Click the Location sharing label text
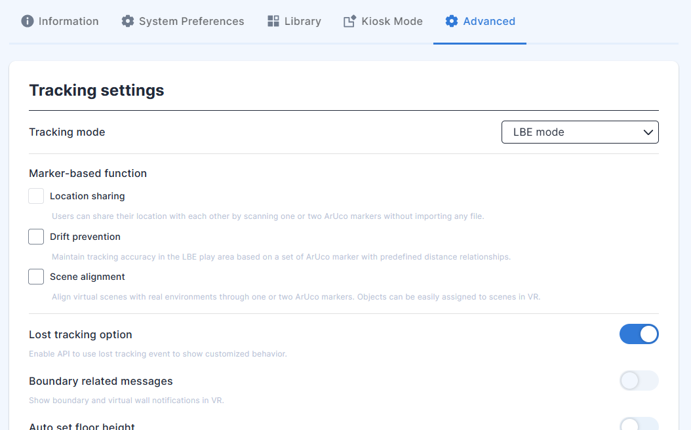691x430 pixels. click(87, 196)
